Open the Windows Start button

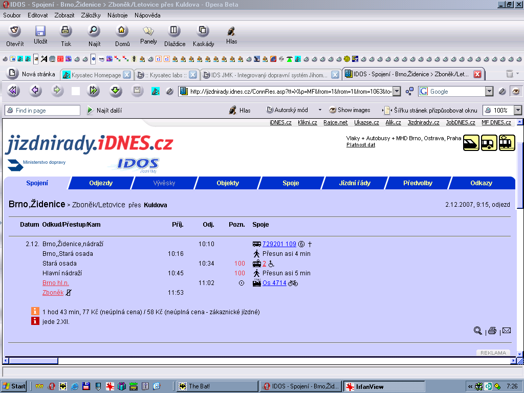pyautogui.click(x=14, y=386)
